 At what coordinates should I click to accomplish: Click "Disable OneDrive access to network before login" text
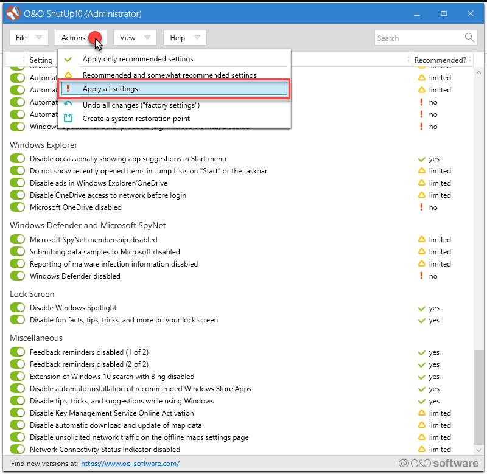pyautogui.click(x=108, y=195)
